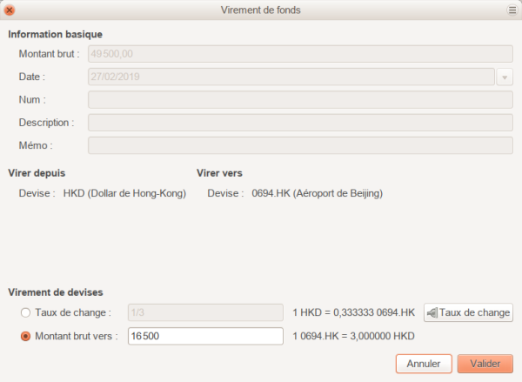Click into the Mémo text field
522x382 pixels.
pyautogui.click(x=298, y=145)
